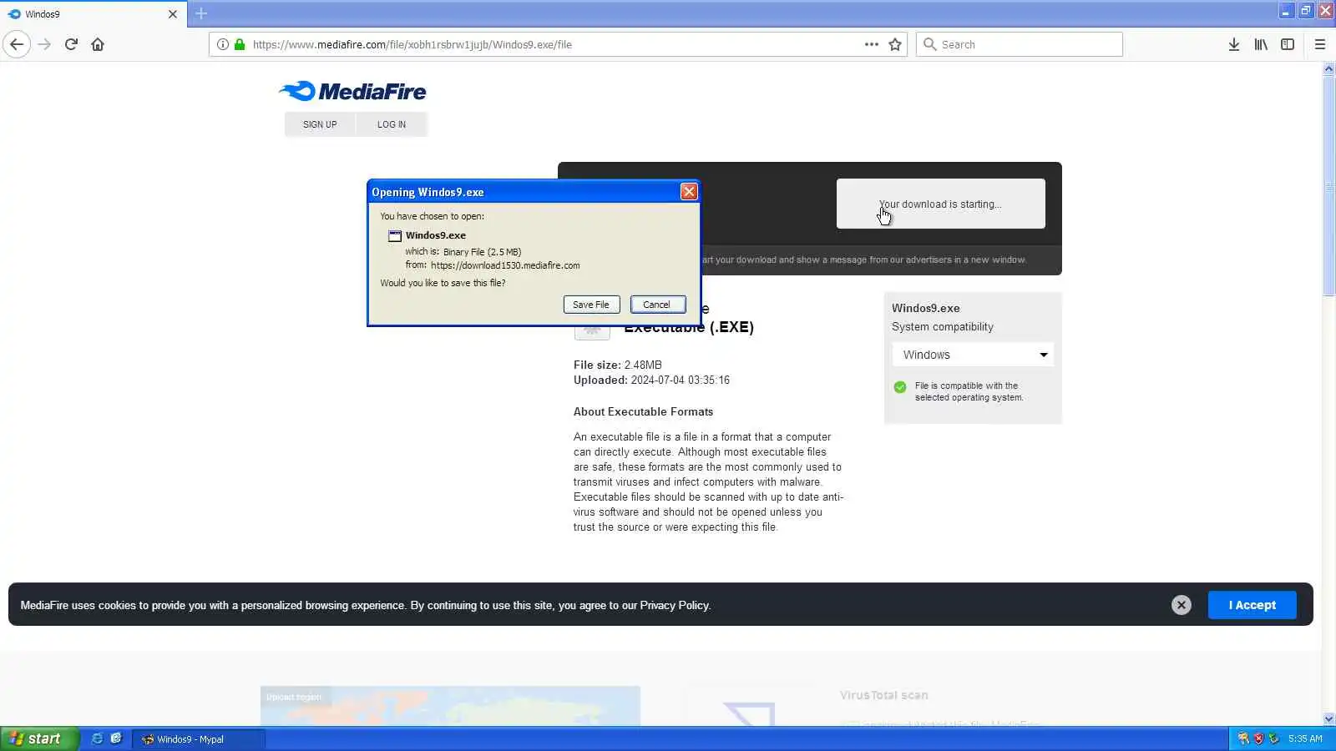Image resolution: width=1336 pixels, height=751 pixels.
Task: Reload the current MediaFire page
Action: tap(71, 44)
